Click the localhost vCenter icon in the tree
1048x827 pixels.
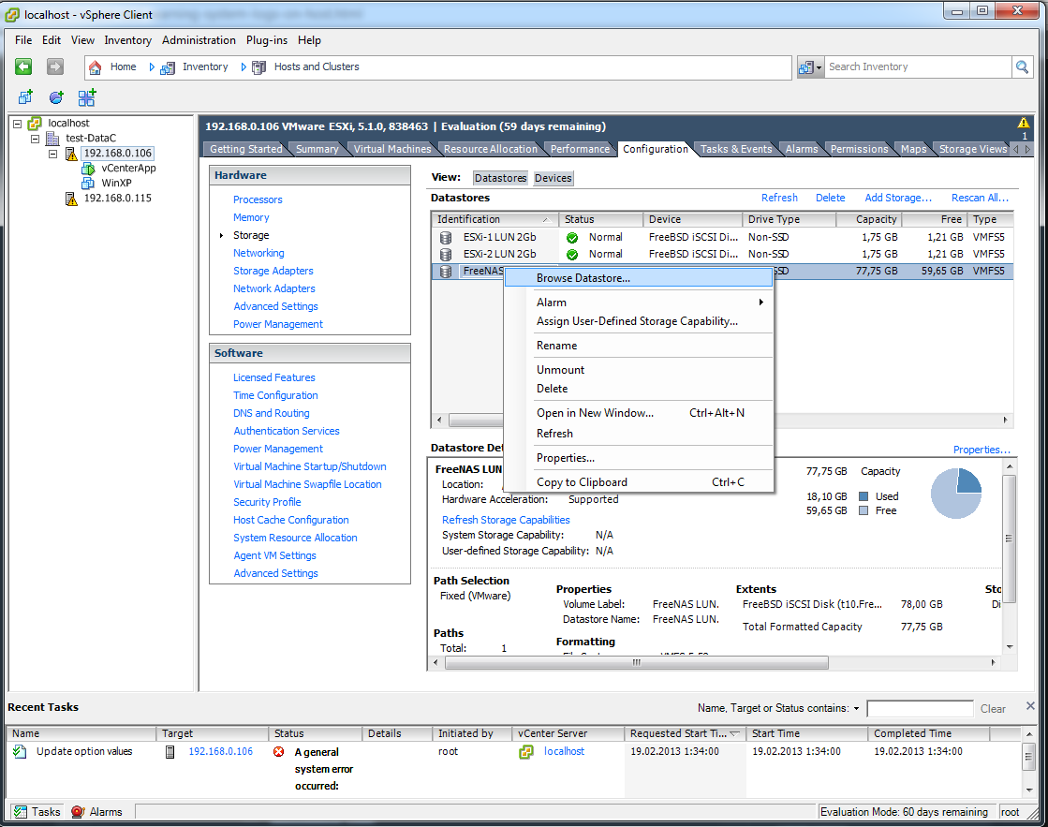(x=35, y=124)
